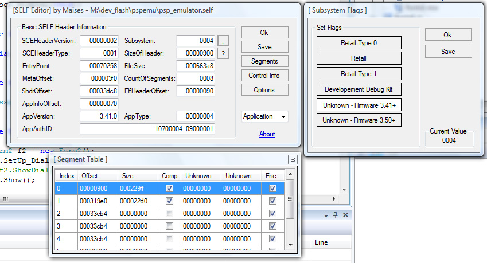Toggle Enc. checkbox for segment 4
The height and width of the screenshot is (263, 487).
pos(272,239)
